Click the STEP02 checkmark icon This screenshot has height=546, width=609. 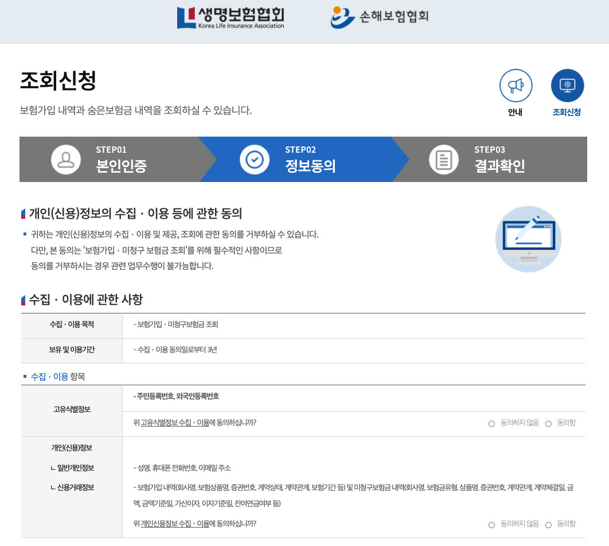coord(255,159)
